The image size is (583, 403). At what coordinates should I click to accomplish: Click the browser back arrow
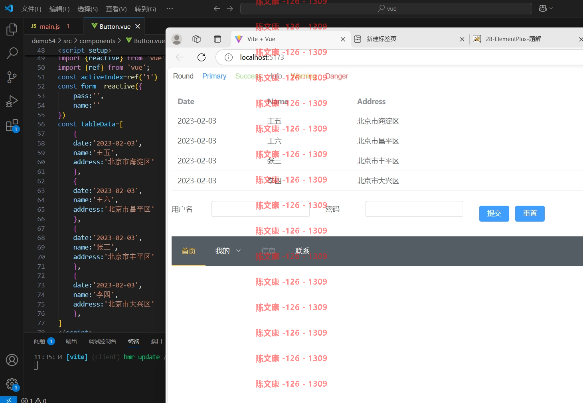[180, 57]
